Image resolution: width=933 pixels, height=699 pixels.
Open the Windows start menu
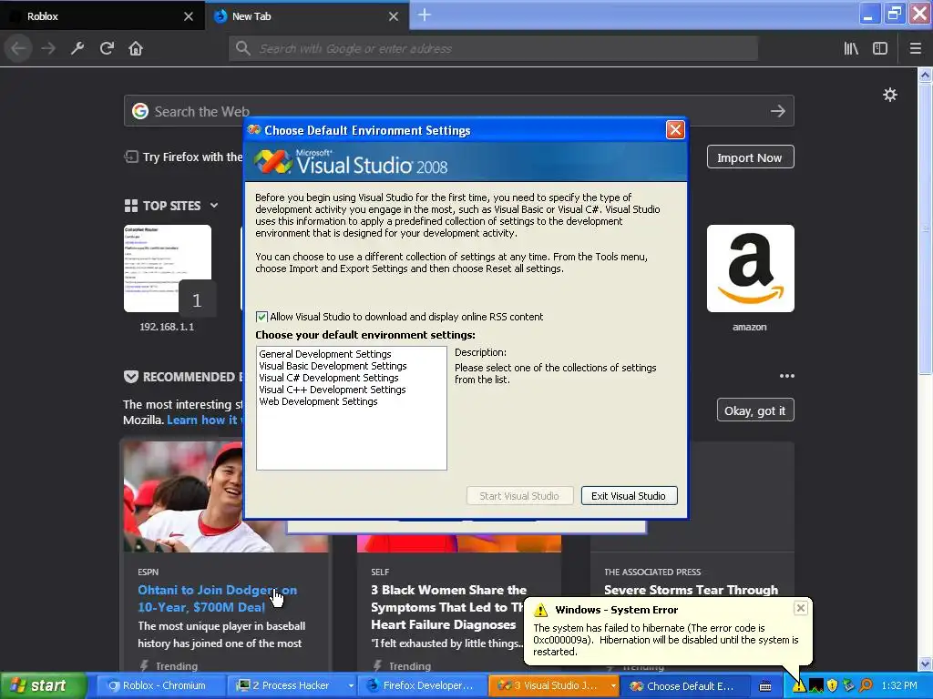point(42,686)
